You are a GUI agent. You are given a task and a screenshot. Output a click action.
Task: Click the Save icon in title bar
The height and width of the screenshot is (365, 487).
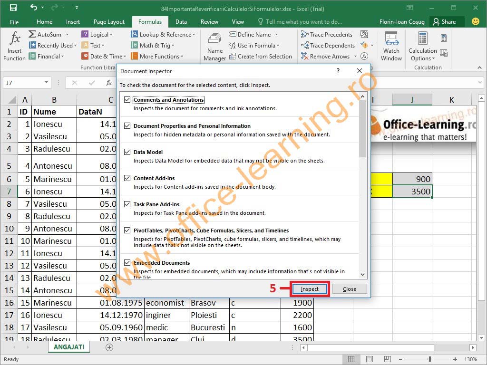13,8
